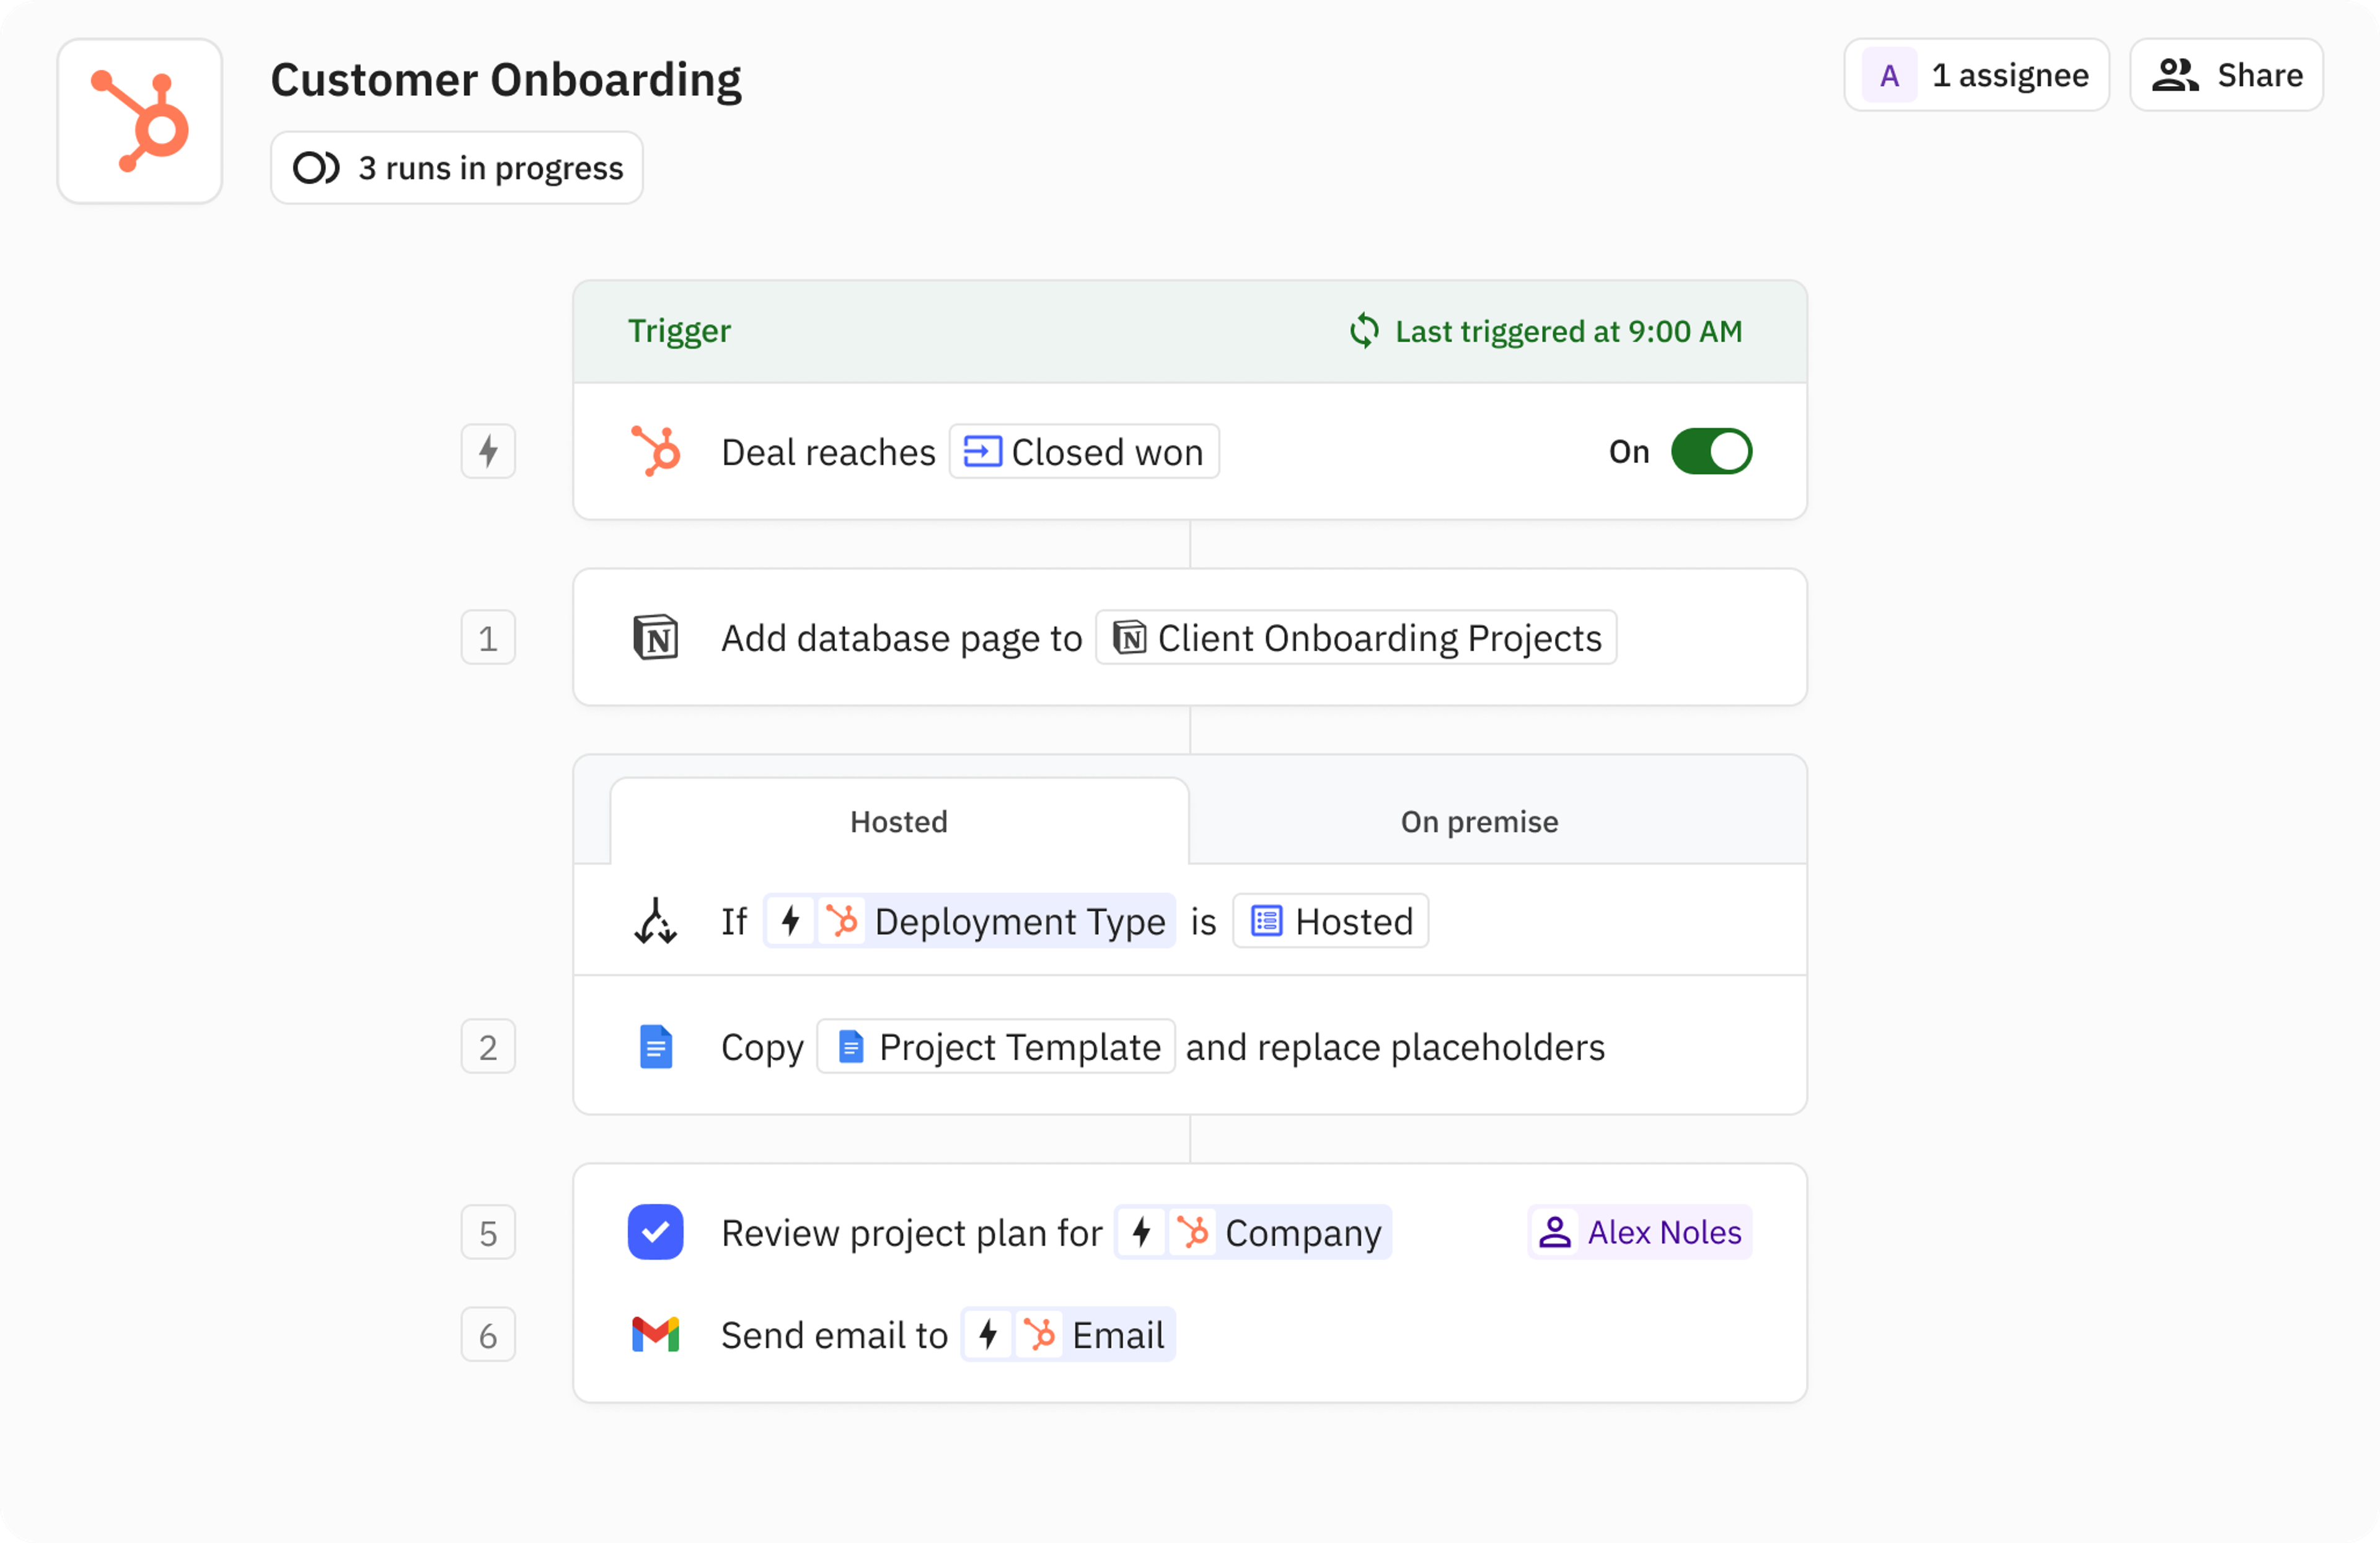
Task: Select step number 6 badge
Action: tap(488, 1335)
